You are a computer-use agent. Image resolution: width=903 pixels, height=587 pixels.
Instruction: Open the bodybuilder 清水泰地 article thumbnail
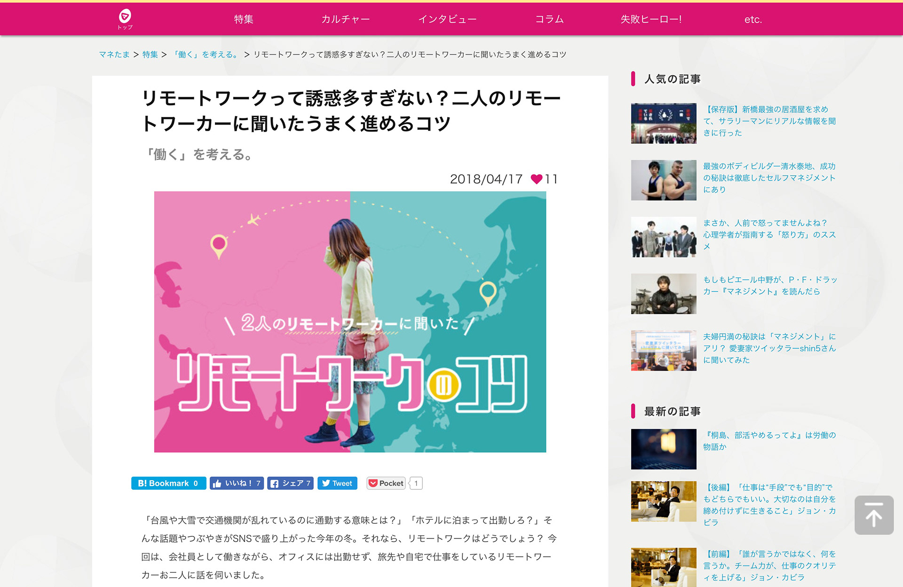click(x=663, y=180)
